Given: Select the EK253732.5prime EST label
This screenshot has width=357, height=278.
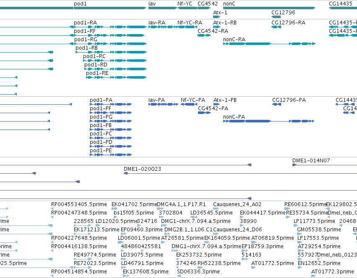Looking at the screenshot, I should click(199, 255).
